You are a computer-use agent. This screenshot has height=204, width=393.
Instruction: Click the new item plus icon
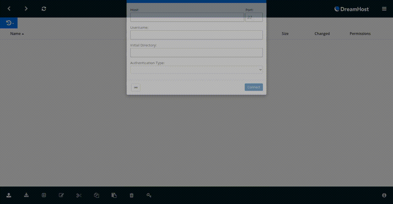[x=44, y=195]
